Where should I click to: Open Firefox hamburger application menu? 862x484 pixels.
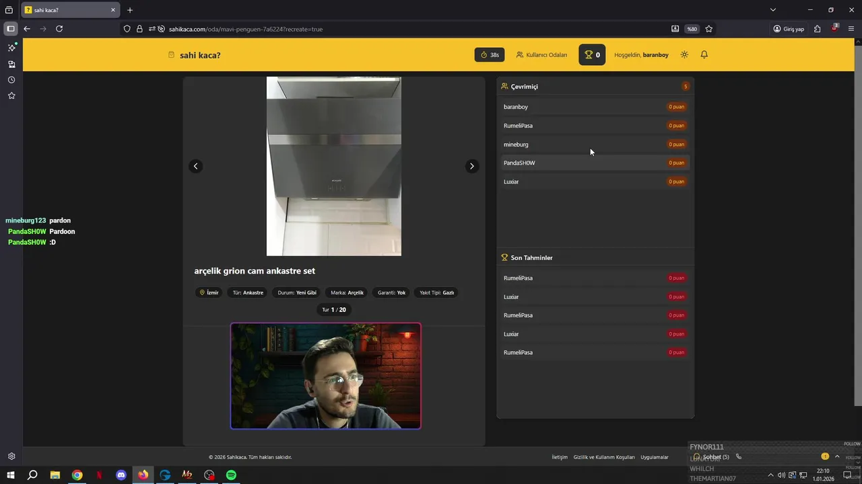pos(851,29)
